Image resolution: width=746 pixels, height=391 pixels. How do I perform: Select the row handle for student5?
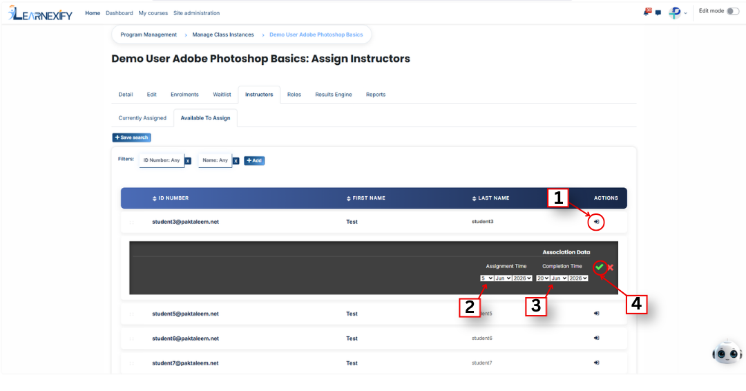click(132, 314)
